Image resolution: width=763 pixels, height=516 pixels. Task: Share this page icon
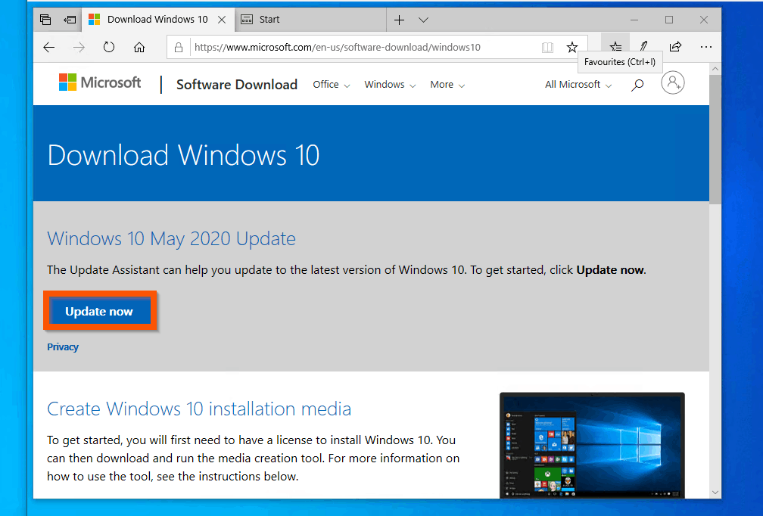[675, 47]
